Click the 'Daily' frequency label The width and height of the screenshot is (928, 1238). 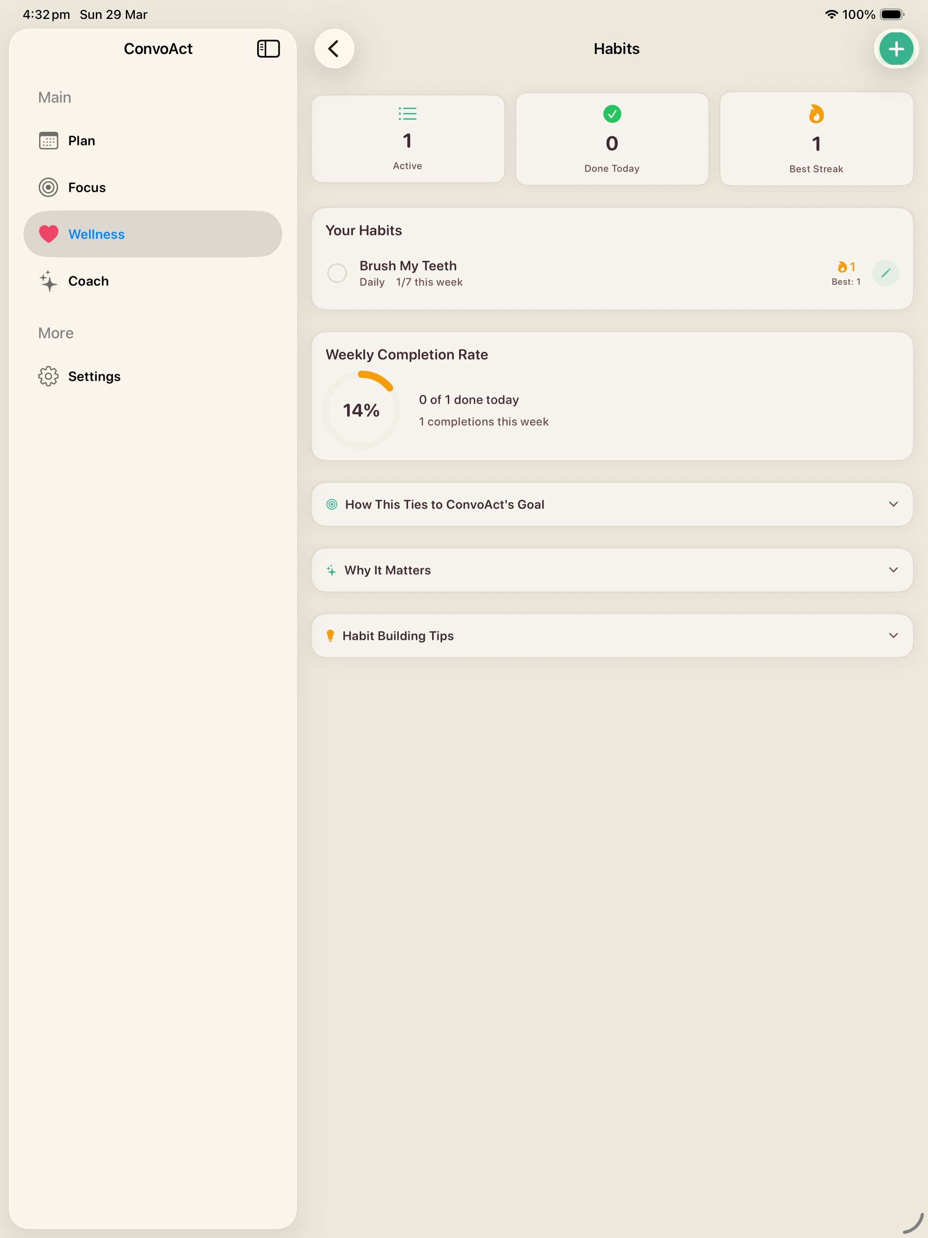pyautogui.click(x=372, y=282)
